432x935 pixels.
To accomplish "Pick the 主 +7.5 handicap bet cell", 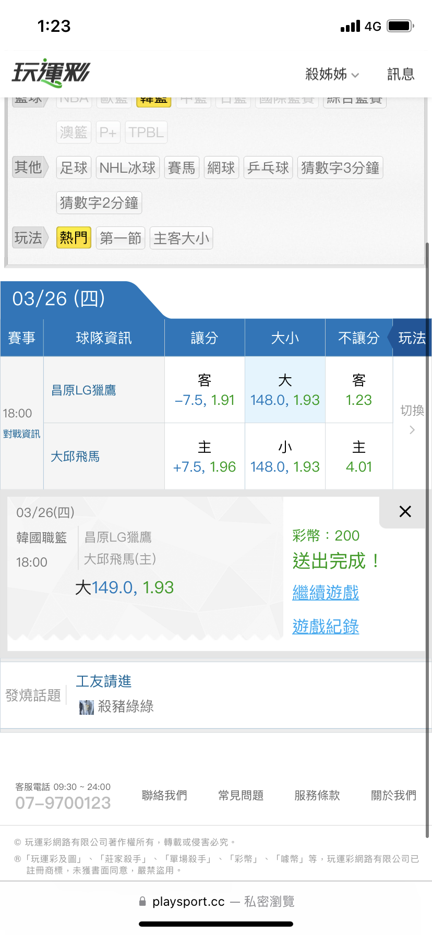I will click(205, 457).
